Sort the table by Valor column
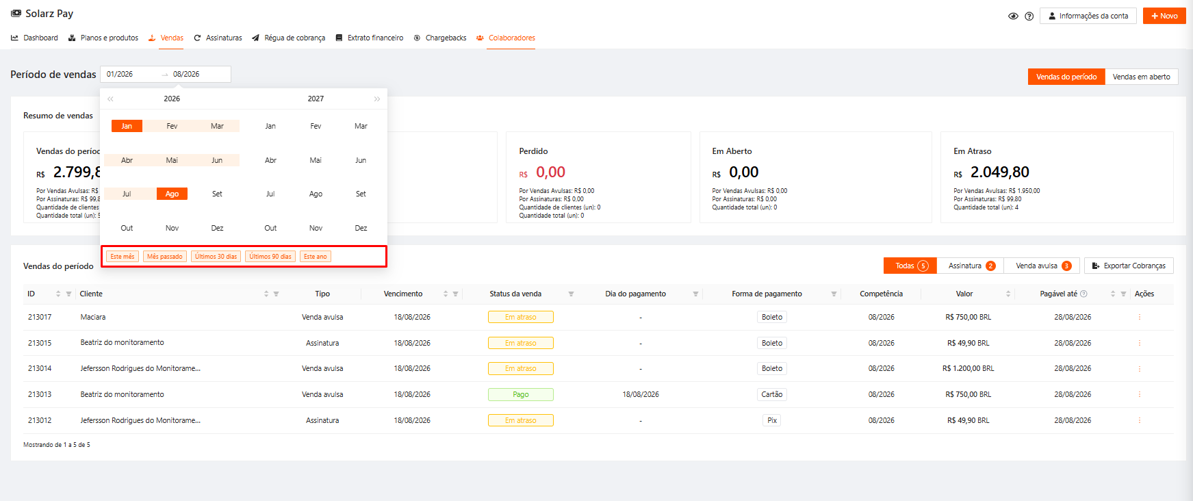The height and width of the screenshot is (501, 1193). click(x=1008, y=294)
